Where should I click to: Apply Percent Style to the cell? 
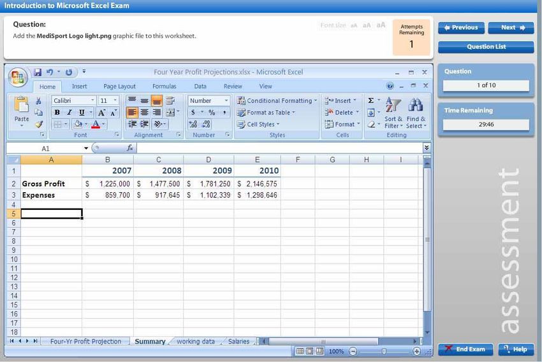pos(212,113)
